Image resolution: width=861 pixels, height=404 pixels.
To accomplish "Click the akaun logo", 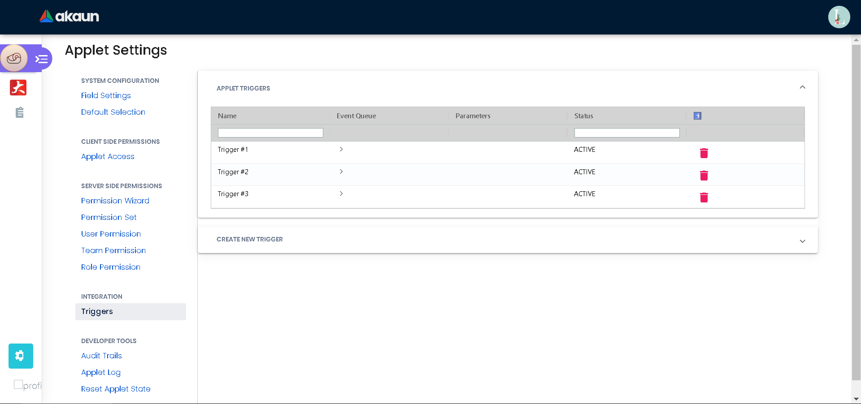I will tap(69, 17).
